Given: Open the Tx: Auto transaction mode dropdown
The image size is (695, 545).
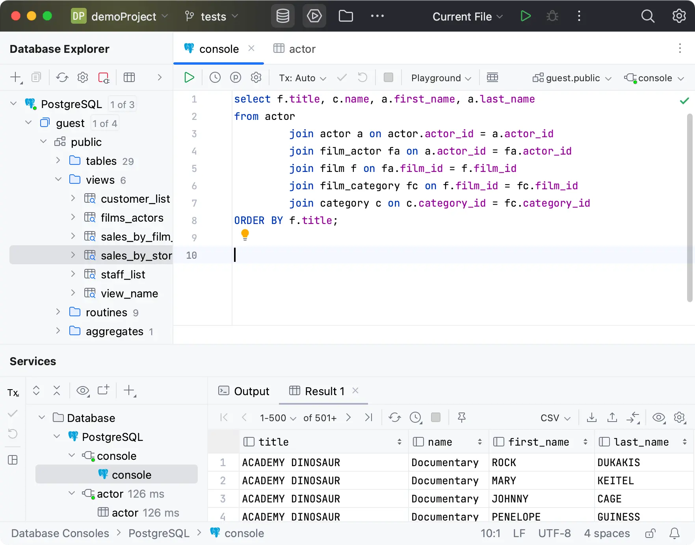Looking at the screenshot, I should point(302,78).
